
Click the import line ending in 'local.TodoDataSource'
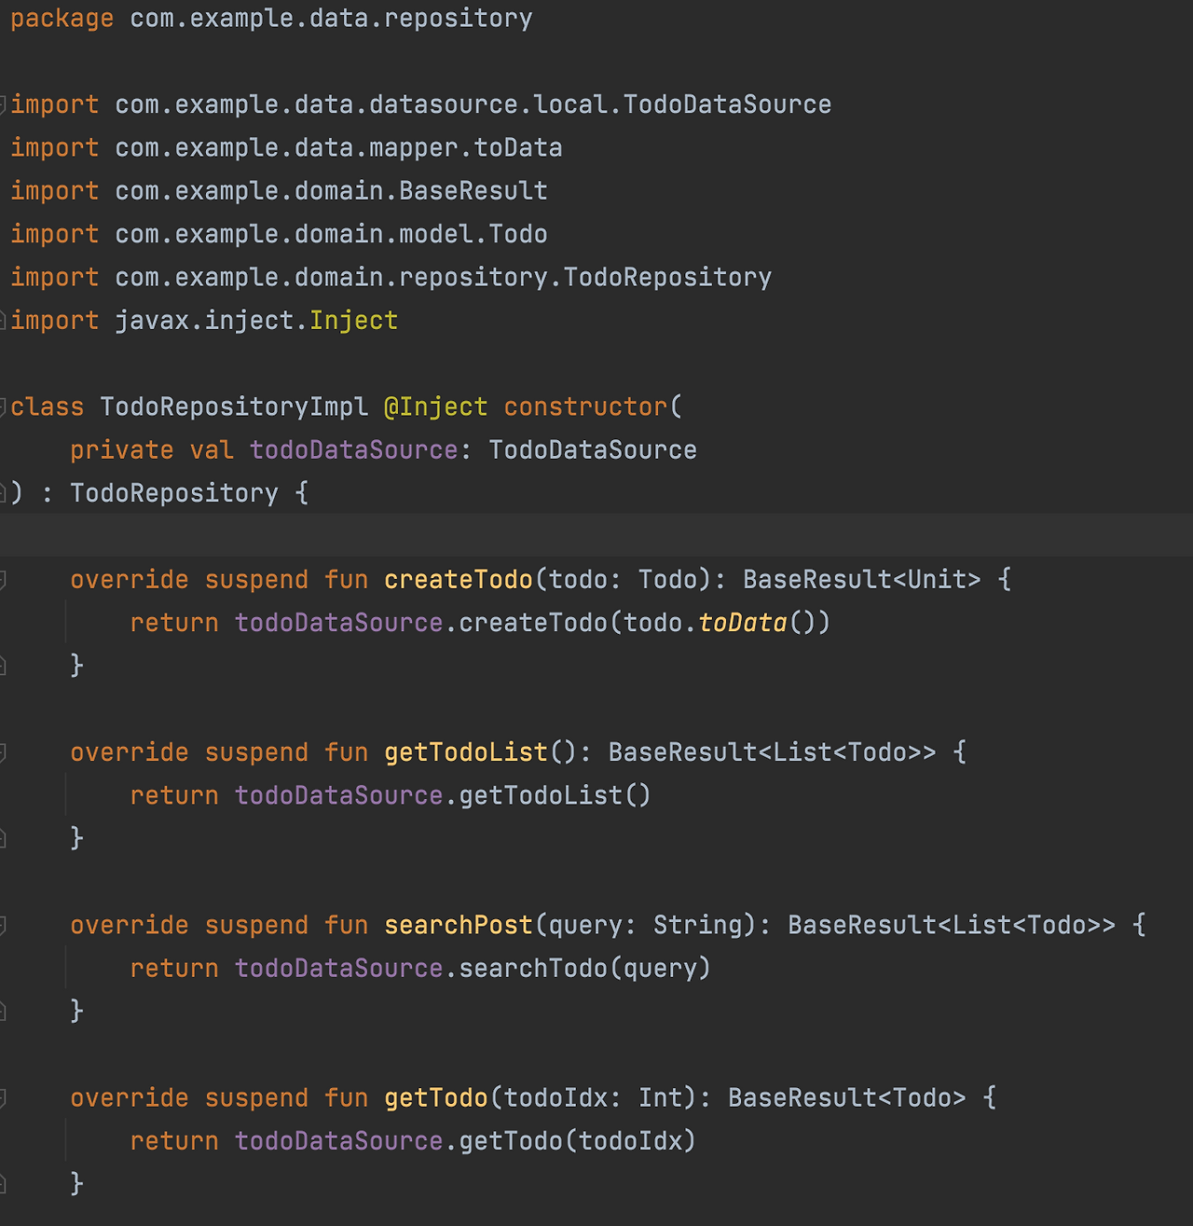(421, 104)
